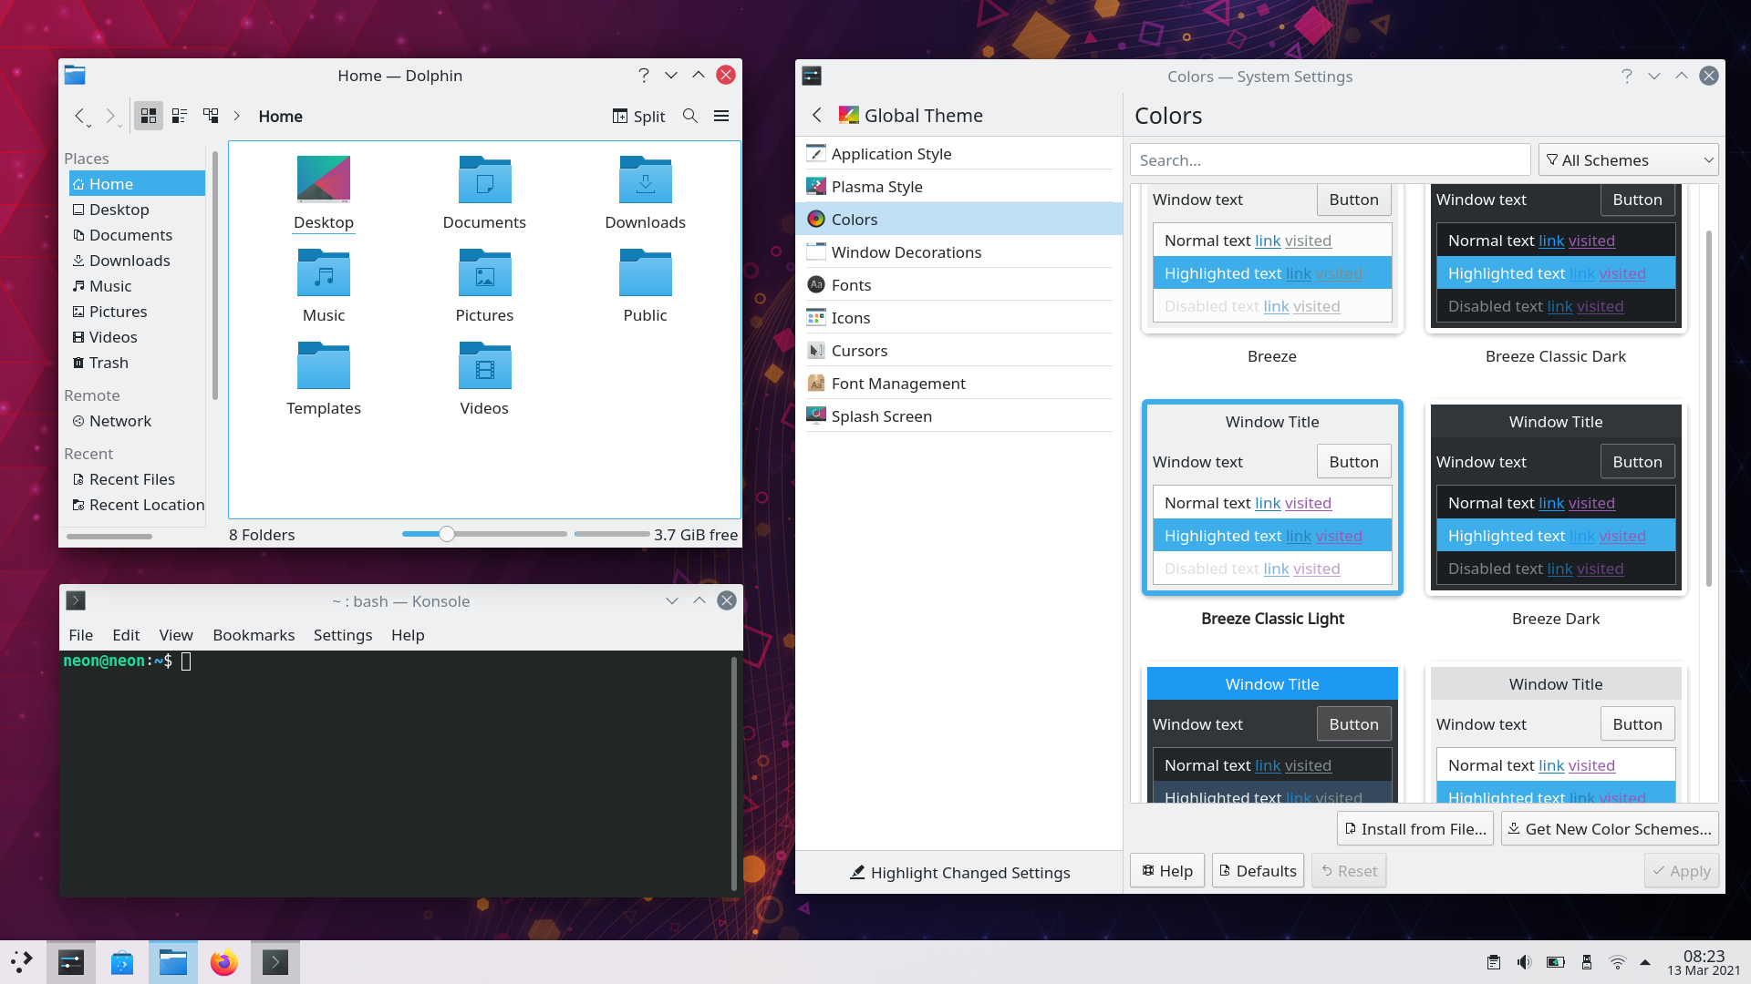Open the Music folder icon in Dolphin
The width and height of the screenshot is (1751, 984).
click(x=324, y=272)
